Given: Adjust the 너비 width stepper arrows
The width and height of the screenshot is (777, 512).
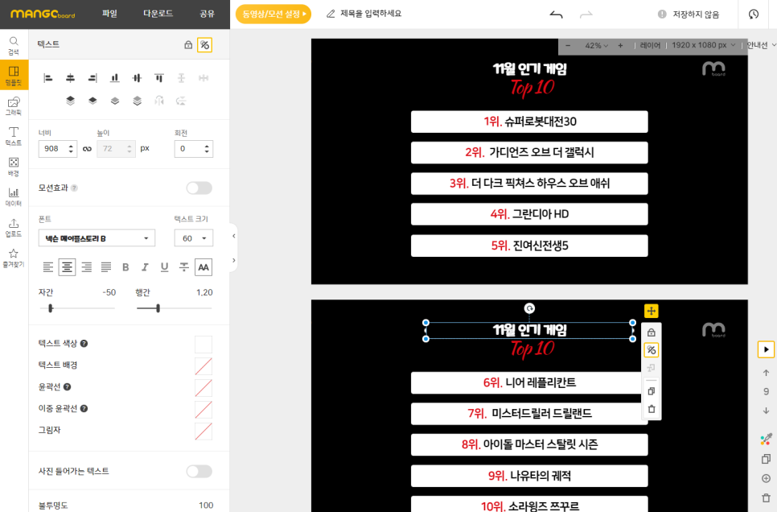Looking at the screenshot, I should 71,149.
